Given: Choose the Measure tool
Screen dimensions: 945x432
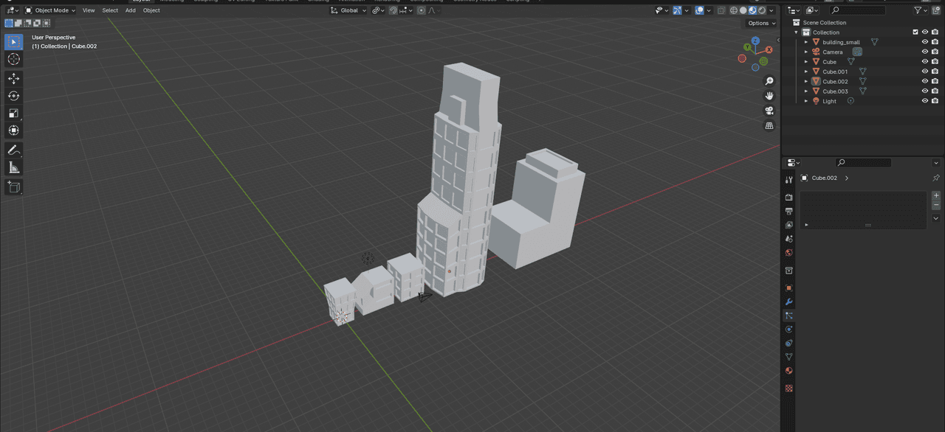Looking at the screenshot, I should (x=13, y=167).
